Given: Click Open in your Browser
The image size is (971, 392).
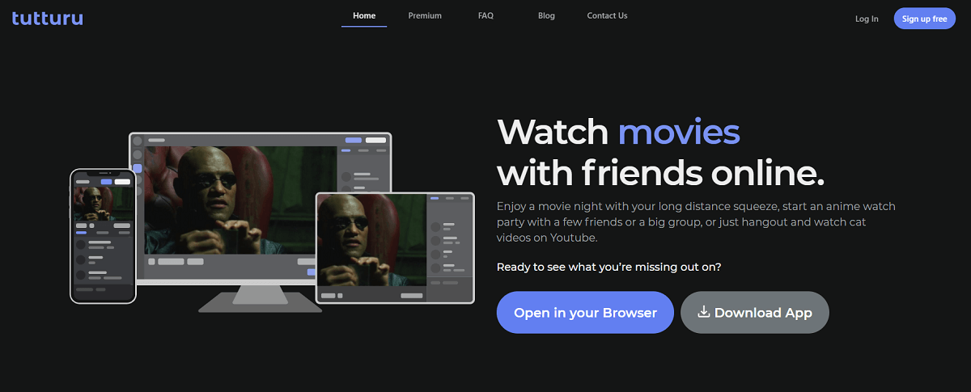Looking at the screenshot, I should click(x=585, y=313).
